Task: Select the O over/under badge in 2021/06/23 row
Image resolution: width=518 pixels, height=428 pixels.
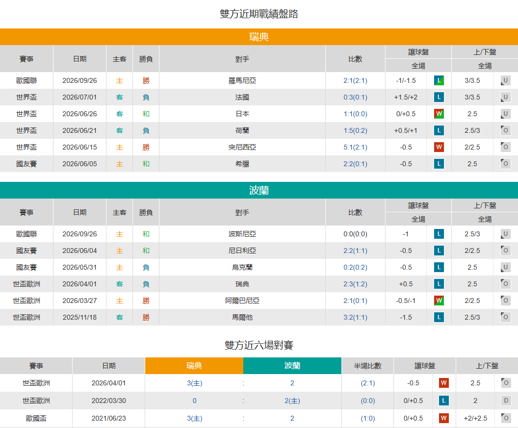Action: tap(506, 418)
